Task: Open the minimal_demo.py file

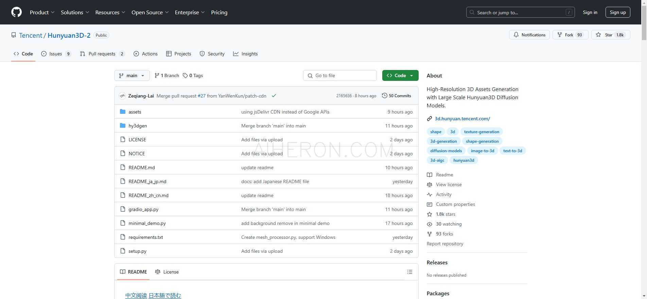Action: [147, 223]
